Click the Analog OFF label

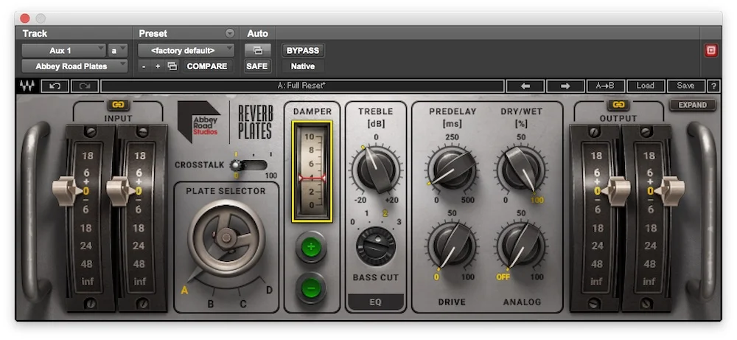coord(503,277)
